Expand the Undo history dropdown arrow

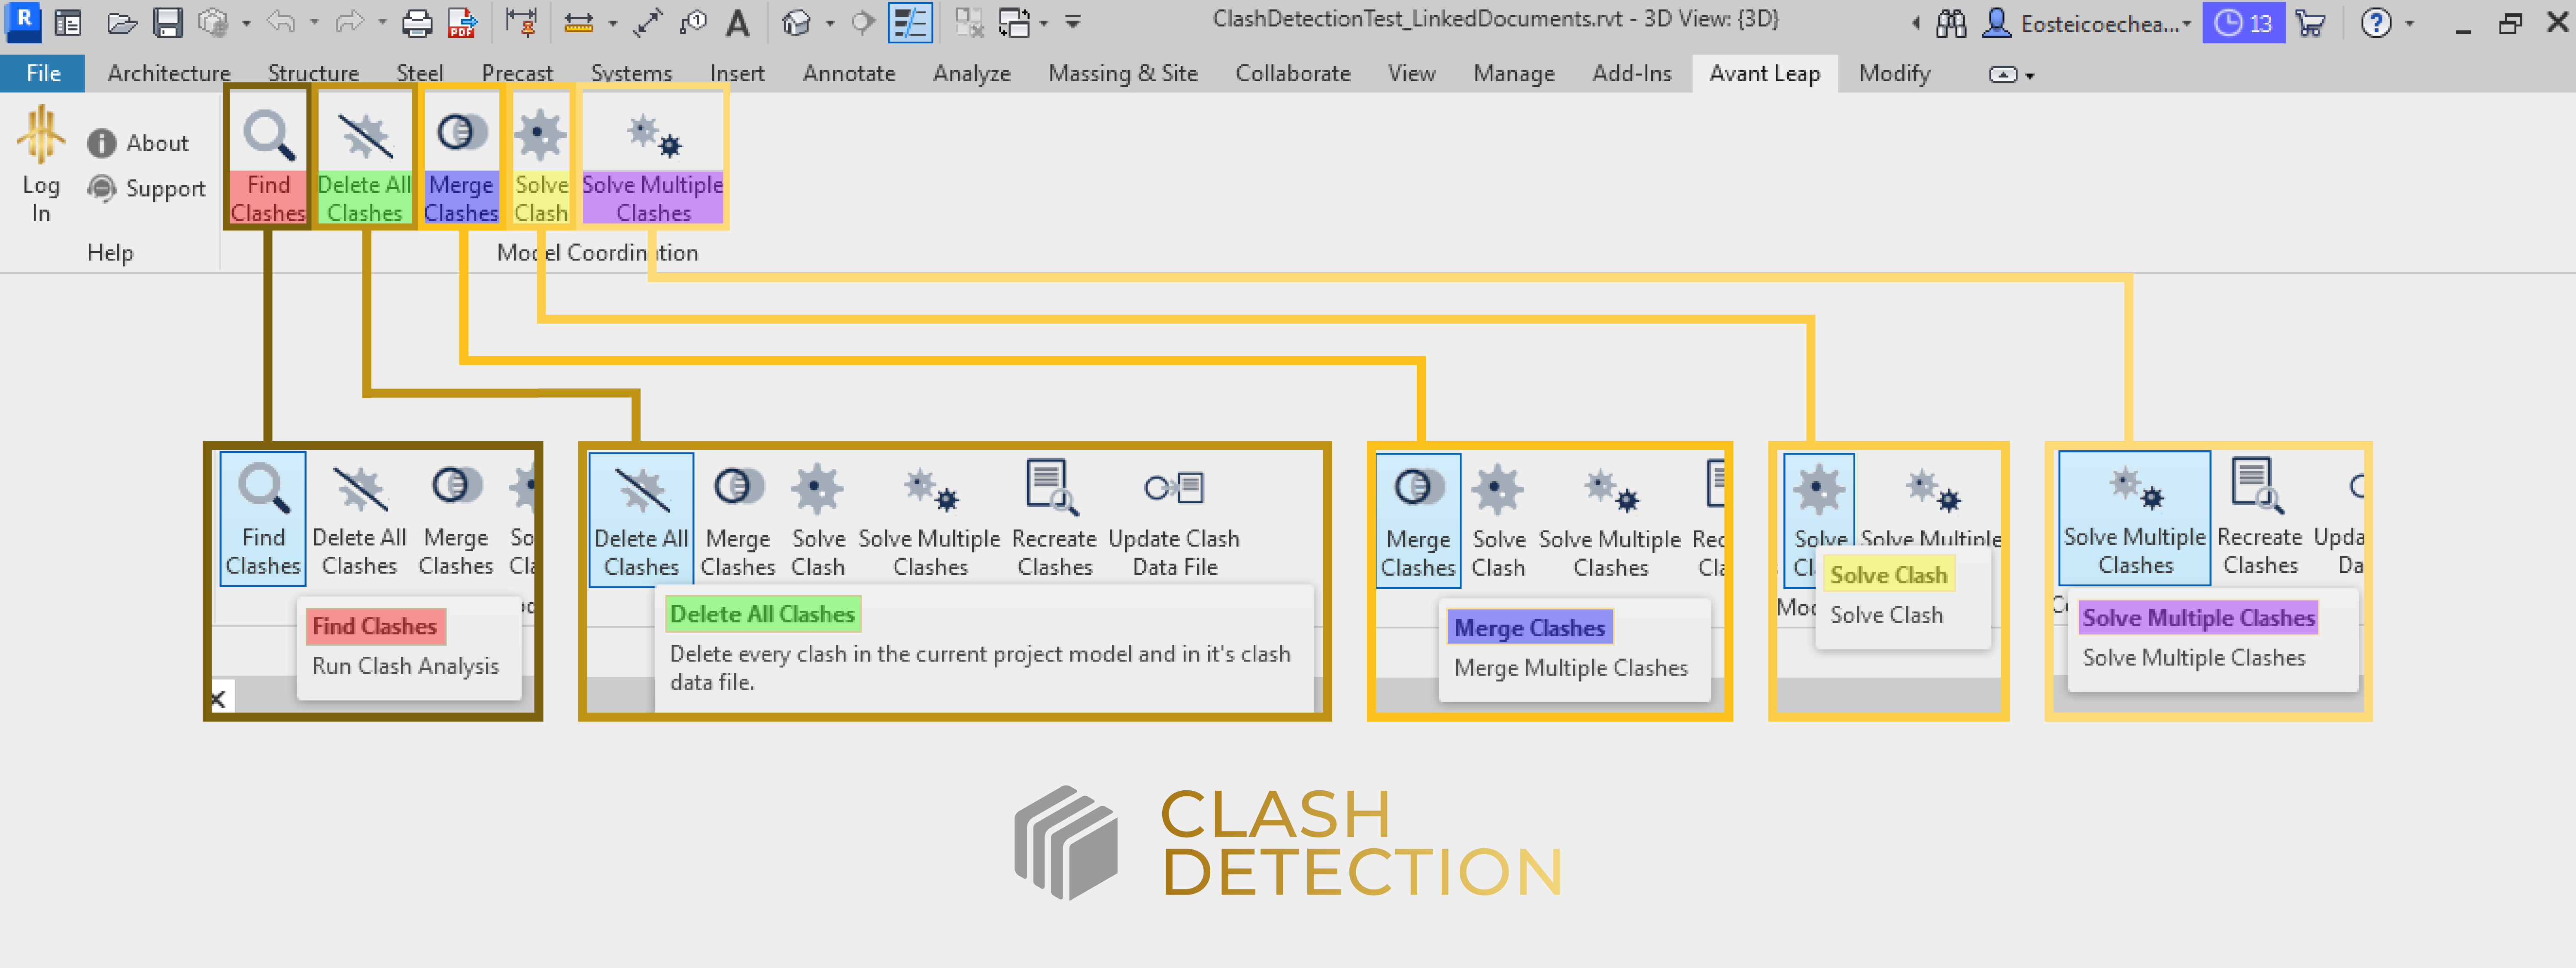[x=314, y=22]
